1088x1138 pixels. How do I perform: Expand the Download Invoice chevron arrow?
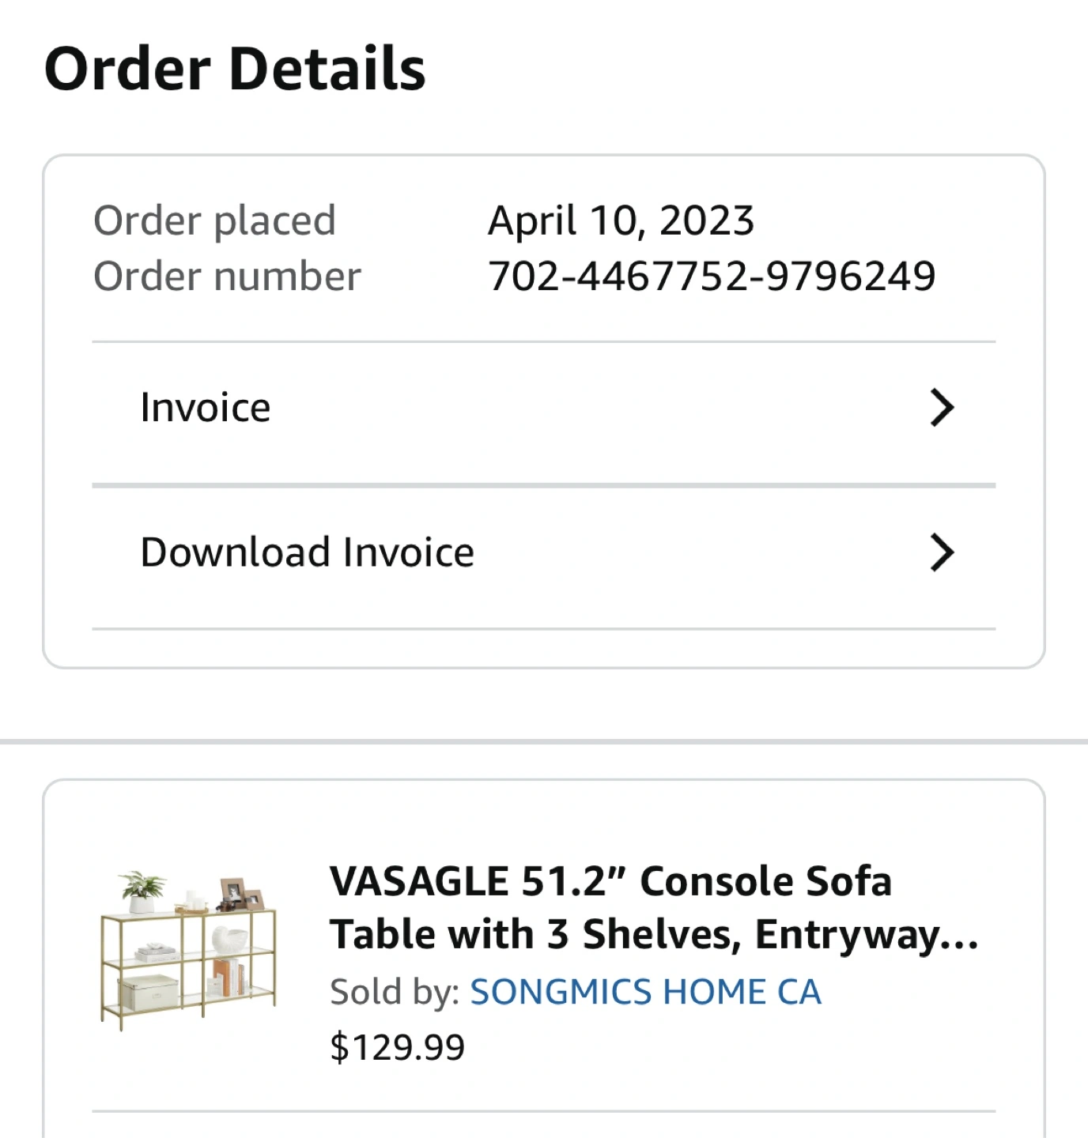tap(941, 552)
